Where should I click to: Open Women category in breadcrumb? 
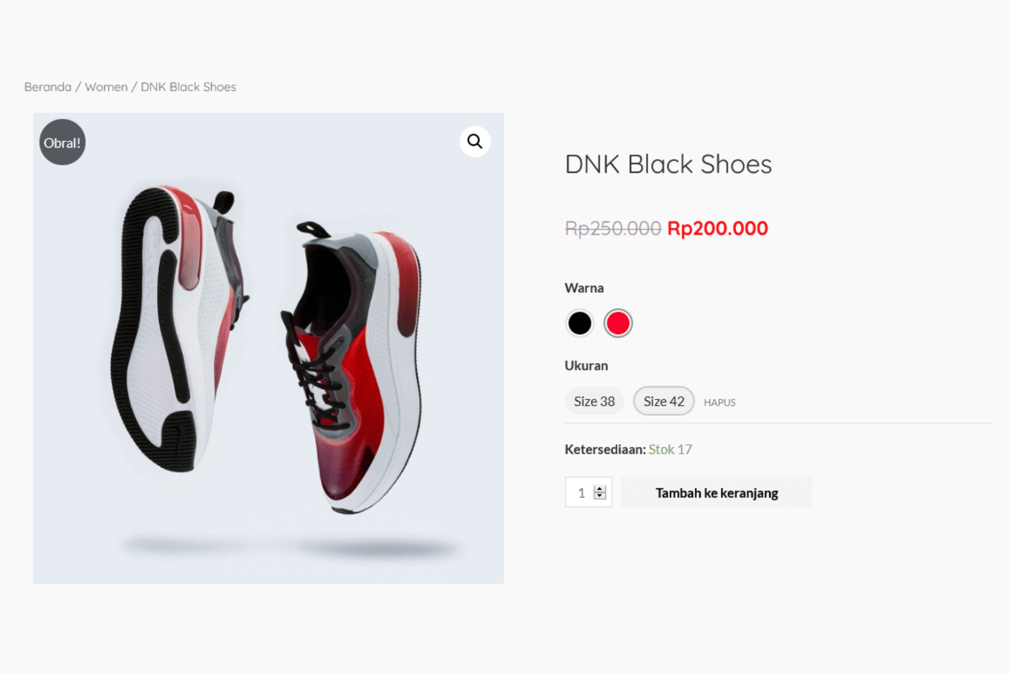(x=106, y=87)
